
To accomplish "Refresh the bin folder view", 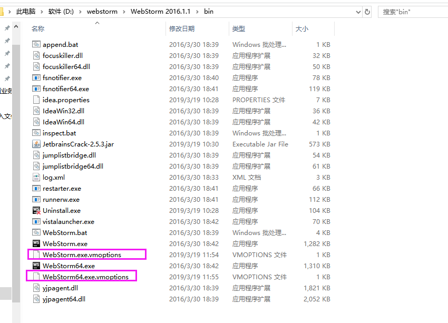I will tap(367, 12).
